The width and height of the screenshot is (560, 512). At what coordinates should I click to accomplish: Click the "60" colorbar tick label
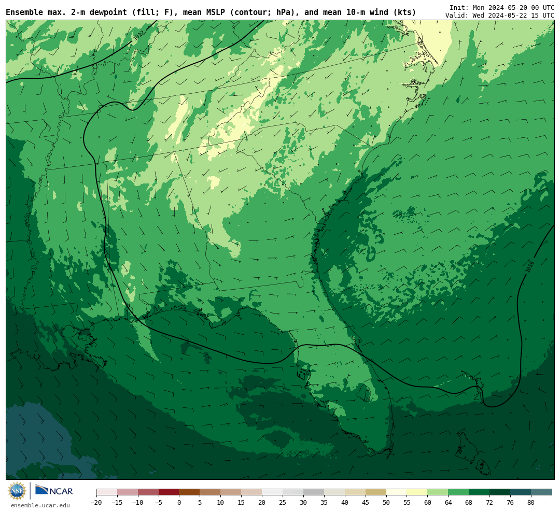point(427,502)
